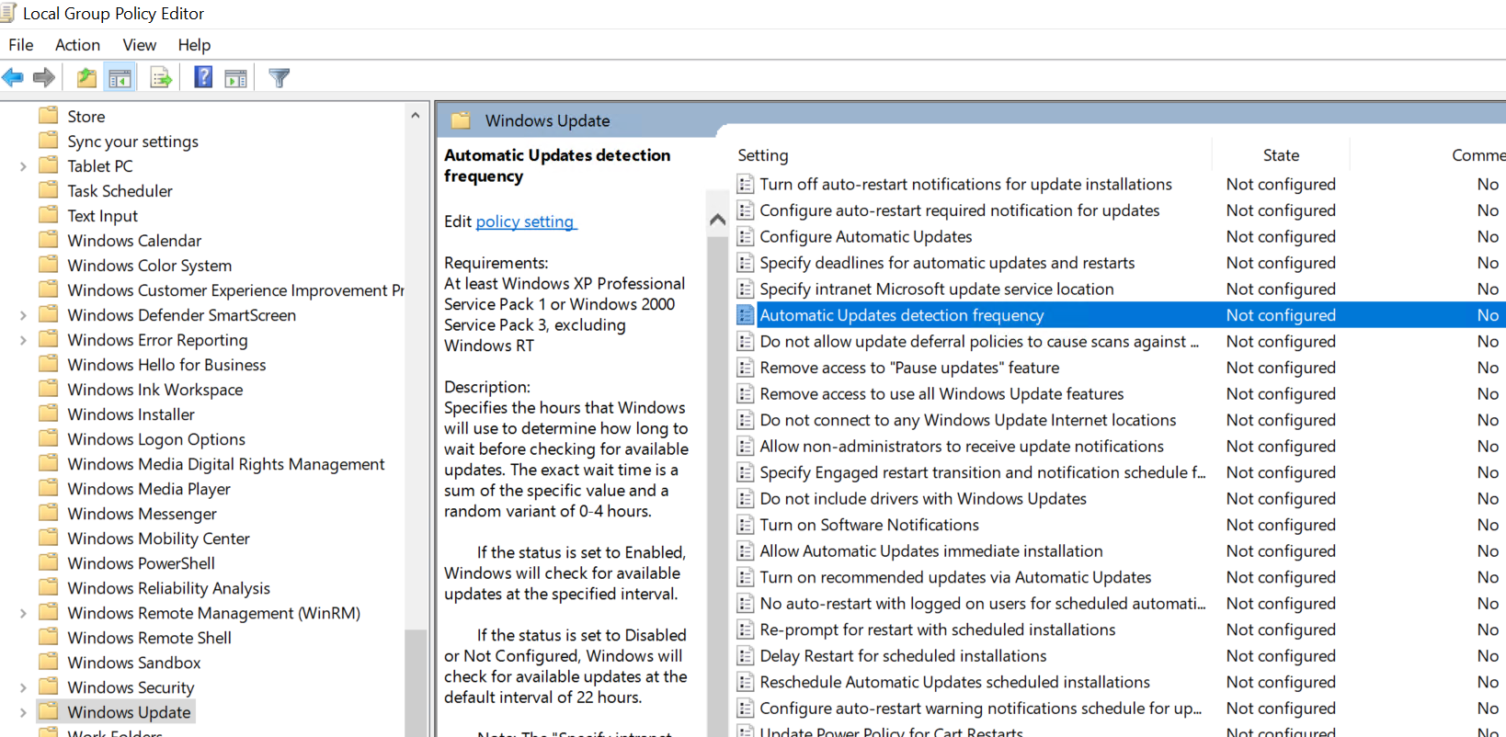Select Windows Update in the tree
The width and height of the screenshot is (1506, 737).
[x=129, y=712]
